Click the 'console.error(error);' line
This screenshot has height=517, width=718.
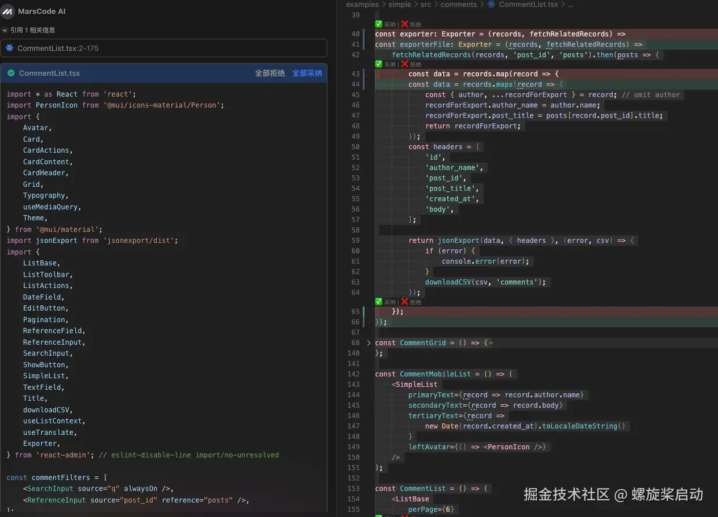(x=485, y=261)
